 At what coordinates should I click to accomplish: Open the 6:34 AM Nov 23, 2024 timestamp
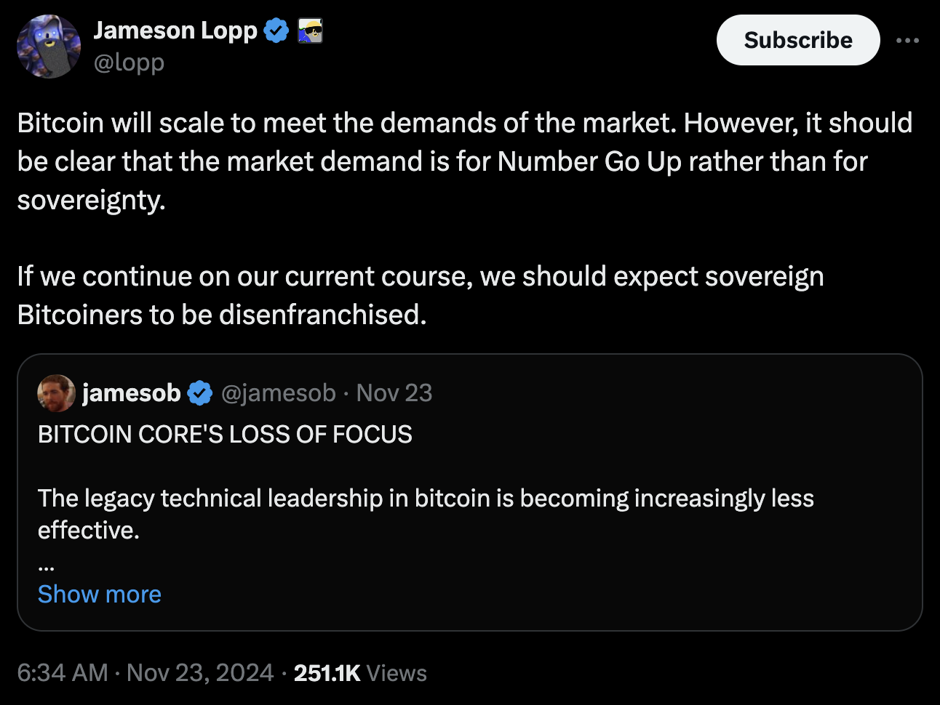[146, 673]
